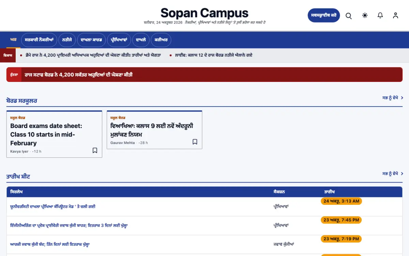Click the ਤਾਰੀਖ ਸ਼ੀਟ section heading
Image resolution: width=409 pixels, height=256 pixels.
coord(18,177)
